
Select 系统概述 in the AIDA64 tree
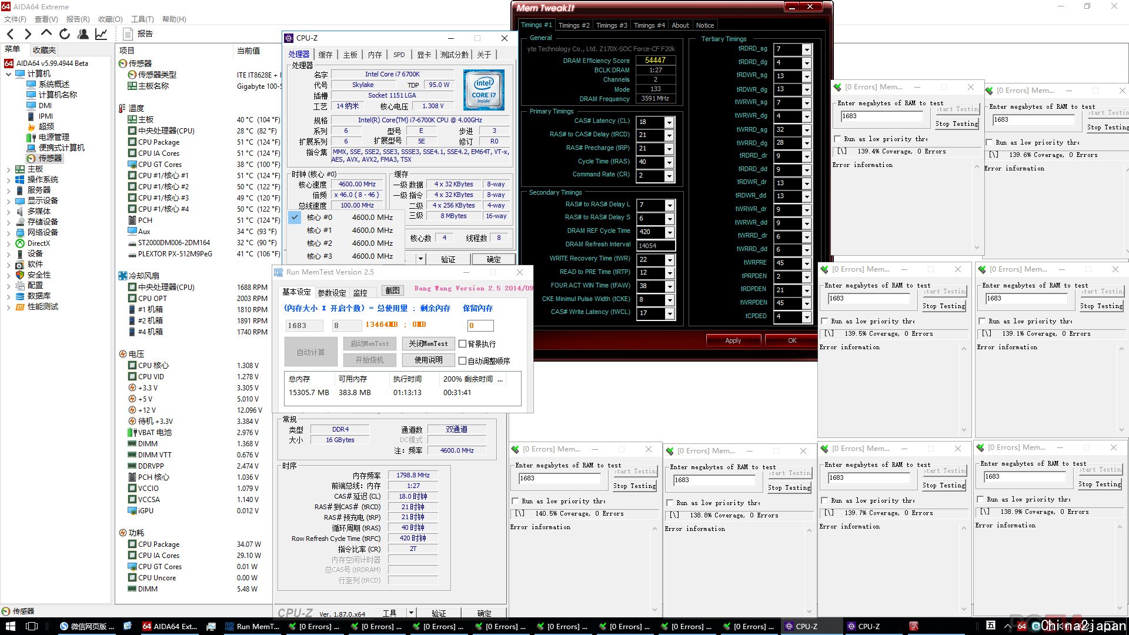(x=54, y=84)
